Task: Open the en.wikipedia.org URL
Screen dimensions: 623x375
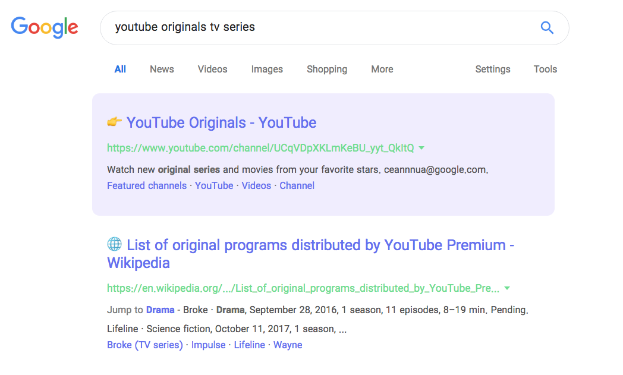Action: [303, 288]
